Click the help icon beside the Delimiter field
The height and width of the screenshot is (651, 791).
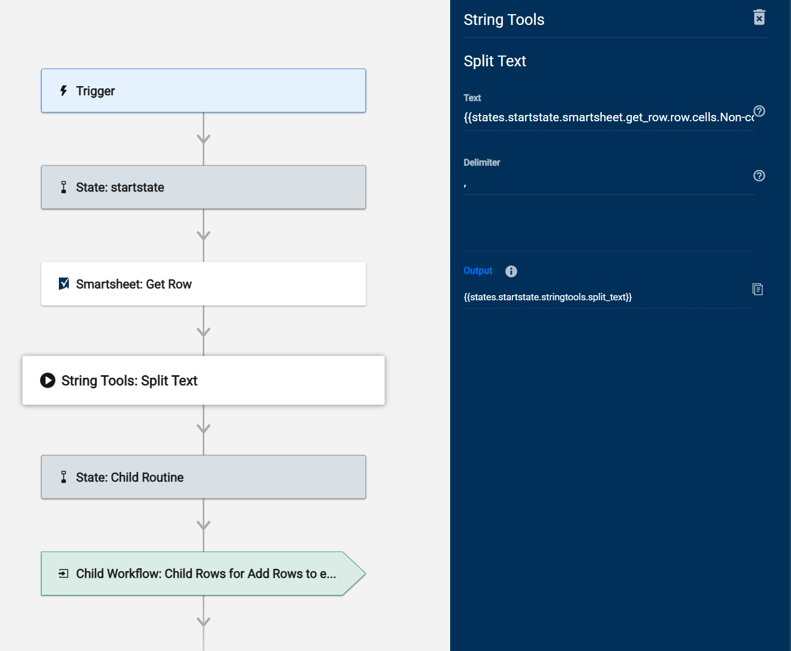(x=759, y=176)
